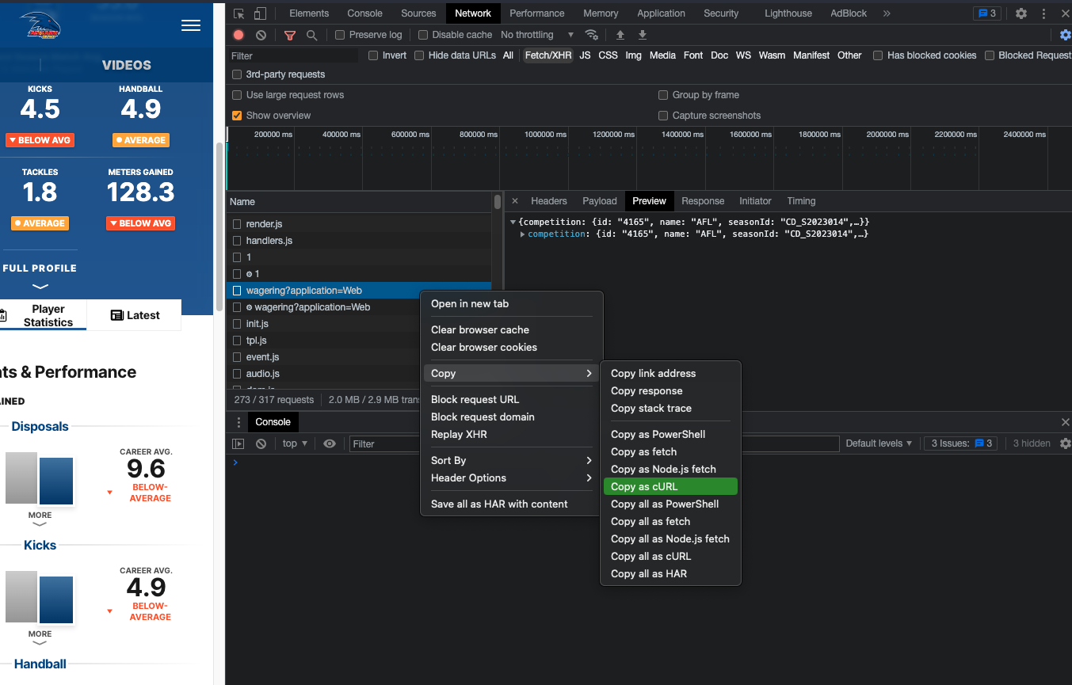Choose Copy as fetch
This screenshot has width=1072, height=685.
click(x=670, y=451)
